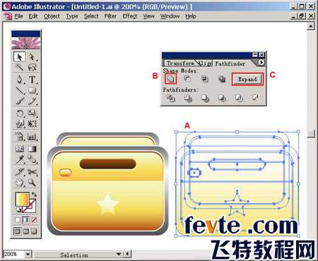This screenshot has height=261, width=318.
Task: Click Add to shape area icon
Action: tap(170, 79)
